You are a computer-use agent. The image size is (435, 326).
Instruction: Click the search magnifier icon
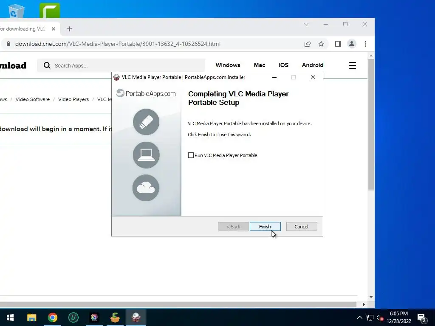pos(47,65)
